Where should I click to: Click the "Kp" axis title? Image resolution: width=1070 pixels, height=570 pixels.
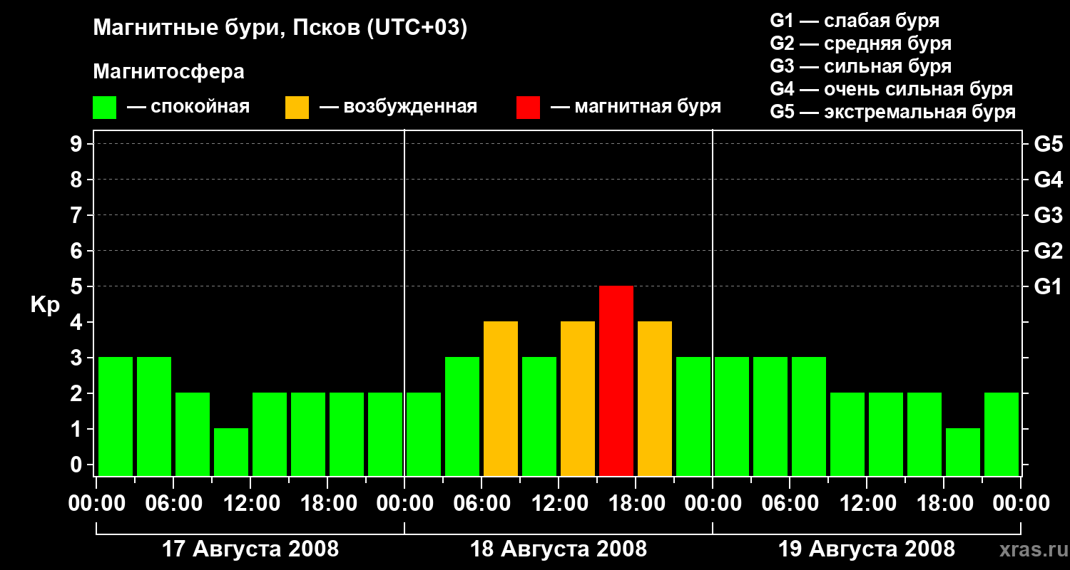click(x=46, y=304)
